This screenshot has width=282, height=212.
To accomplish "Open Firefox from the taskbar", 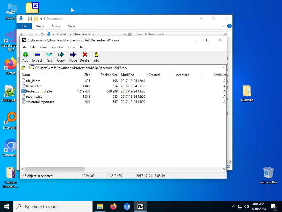I will coord(113,206).
